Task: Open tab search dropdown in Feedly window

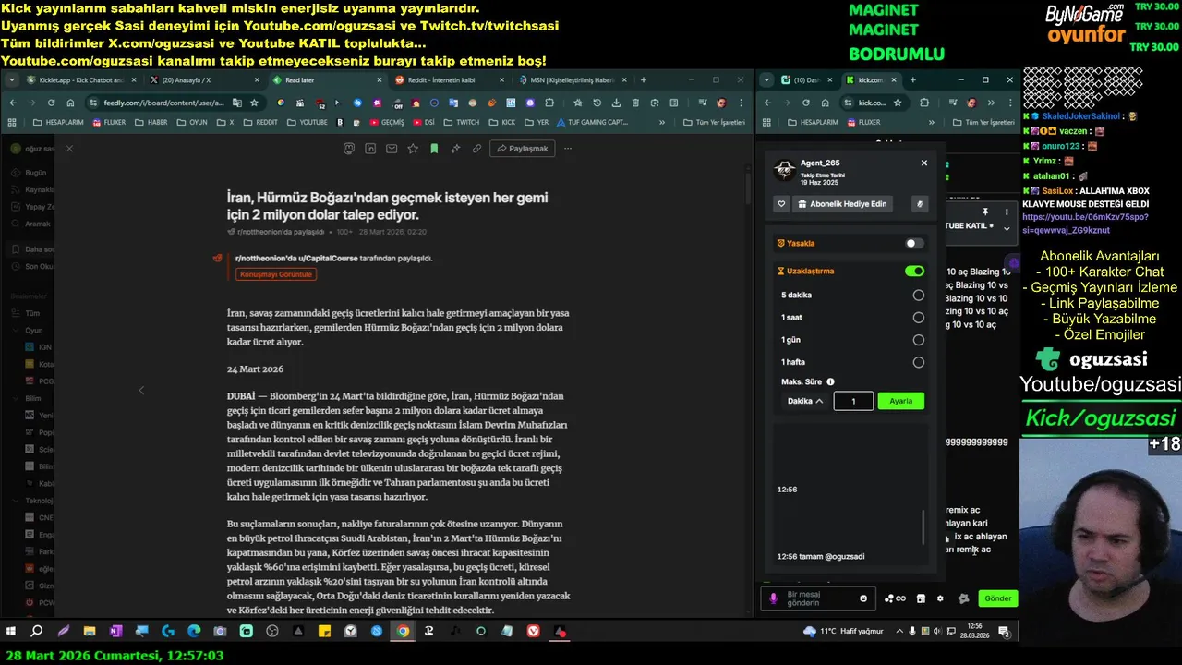Action: (x=12, y=80)
